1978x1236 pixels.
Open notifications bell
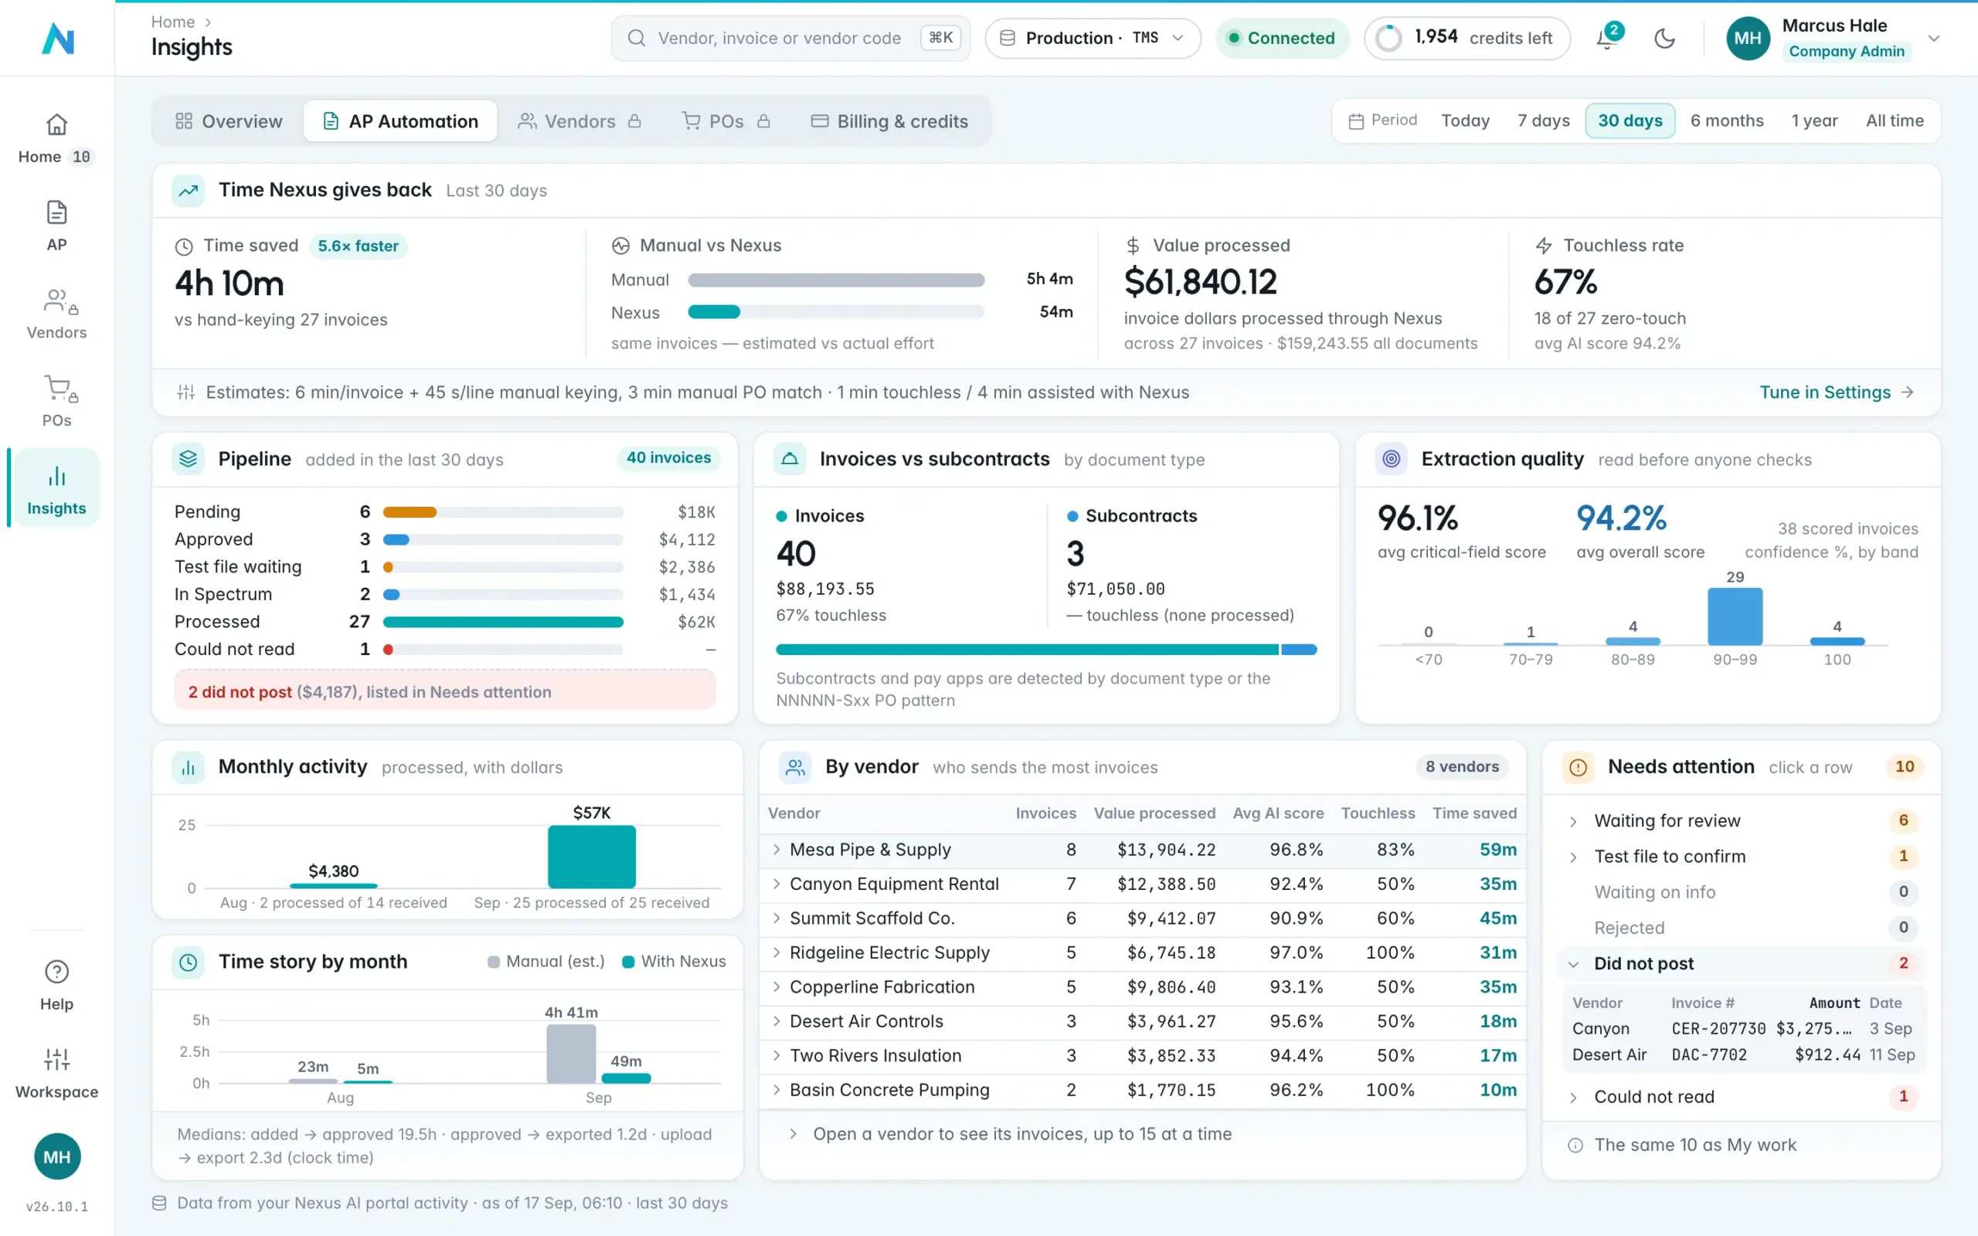pos(1606,39)
